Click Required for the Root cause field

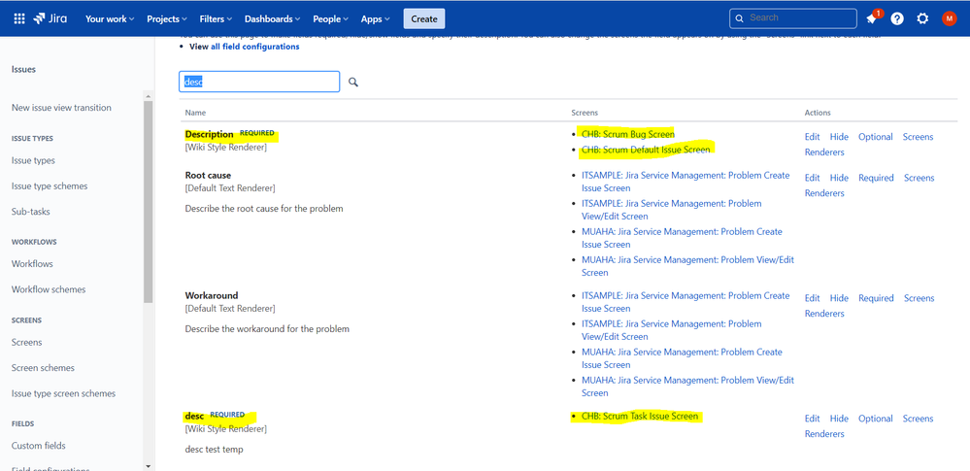click(876, 178)
